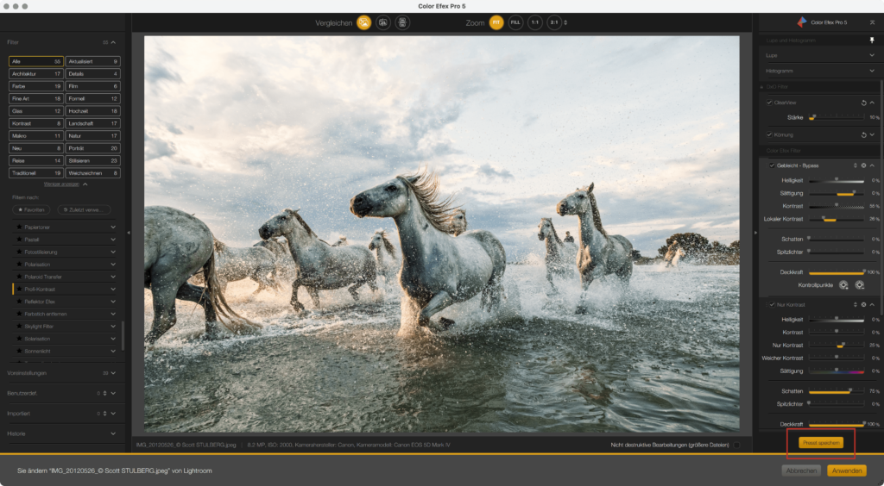This screenshot has height=486, width=884.
Task: Choose the side-by-side compare icon
Action: tap(402, 22)
